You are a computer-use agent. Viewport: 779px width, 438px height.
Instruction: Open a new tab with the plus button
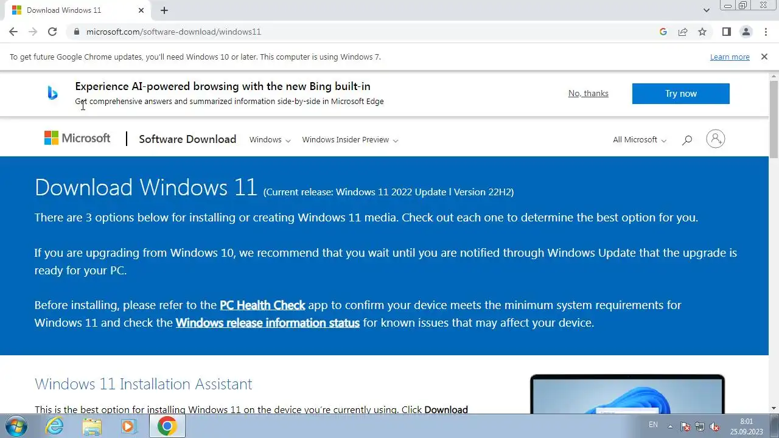pyautogui.click(x=164, y=10)
